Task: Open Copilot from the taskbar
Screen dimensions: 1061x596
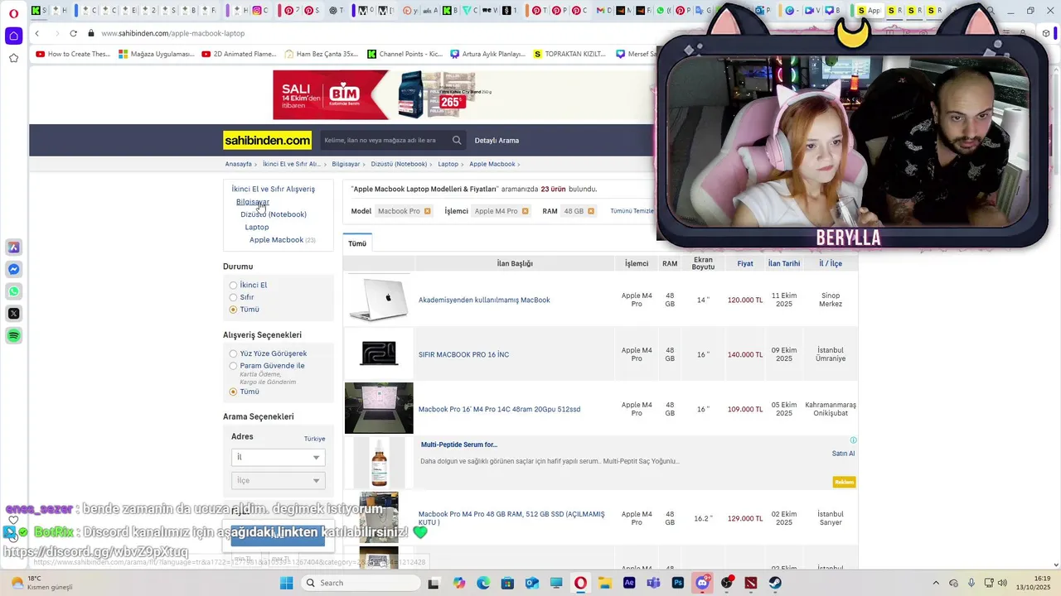Action: coord(459,583)
